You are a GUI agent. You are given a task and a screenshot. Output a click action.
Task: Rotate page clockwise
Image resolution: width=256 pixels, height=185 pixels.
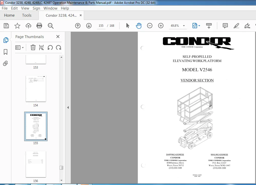(x=58, y=48)
